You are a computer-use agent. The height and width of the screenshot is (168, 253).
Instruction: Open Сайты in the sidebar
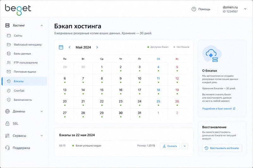[18, 36]
